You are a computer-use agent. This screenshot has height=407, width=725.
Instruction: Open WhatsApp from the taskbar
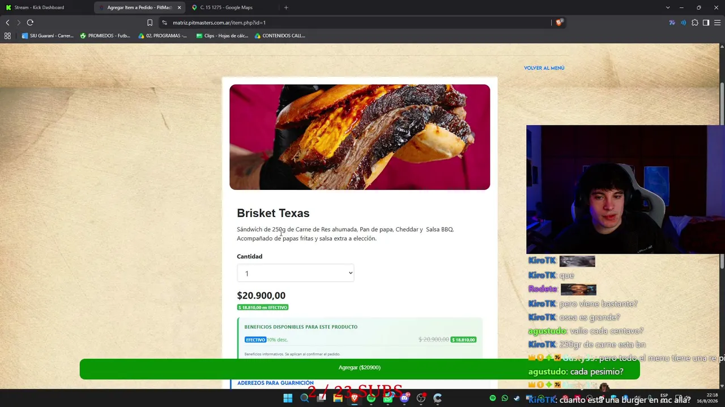tap(388, 399)
